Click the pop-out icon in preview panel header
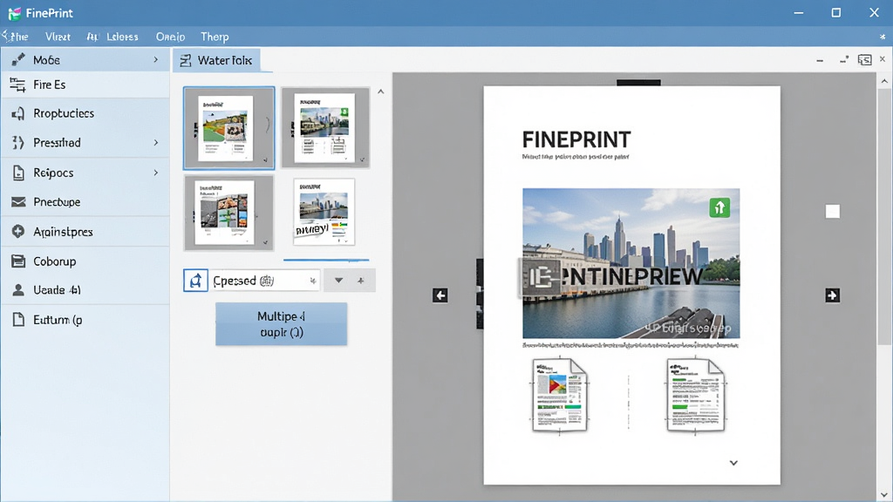This screenshot has height=502, width=893. click(864, 60)
